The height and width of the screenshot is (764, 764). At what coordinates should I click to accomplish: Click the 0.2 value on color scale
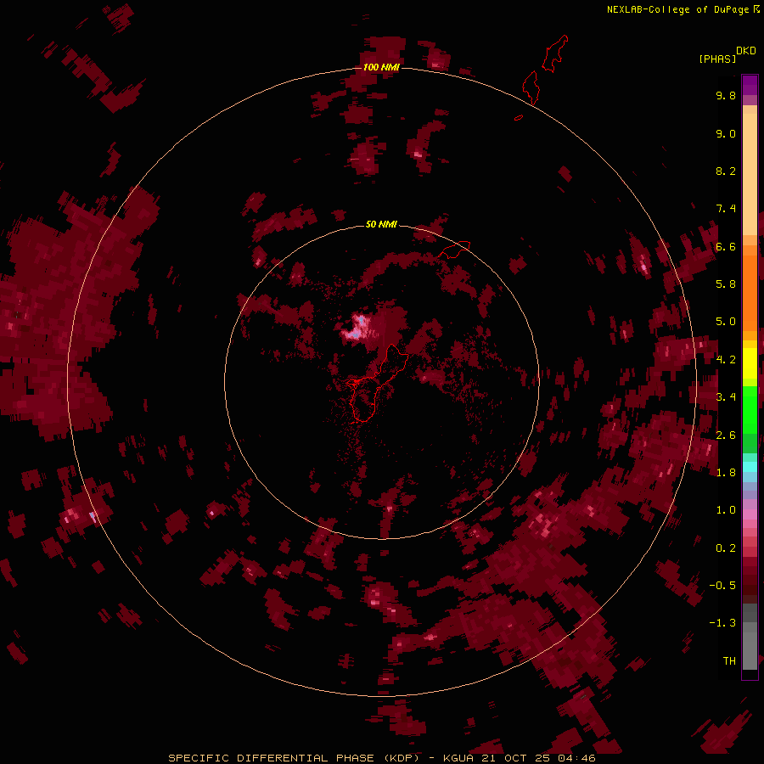click(x=726, y=548)
